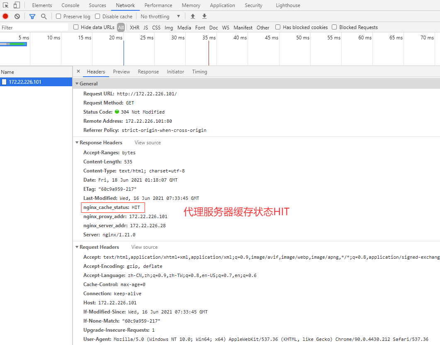Screen dimensions: 440x345
Task: Collapse the Response Headers section
Action: pyautogui.click(x=77, y=143)
